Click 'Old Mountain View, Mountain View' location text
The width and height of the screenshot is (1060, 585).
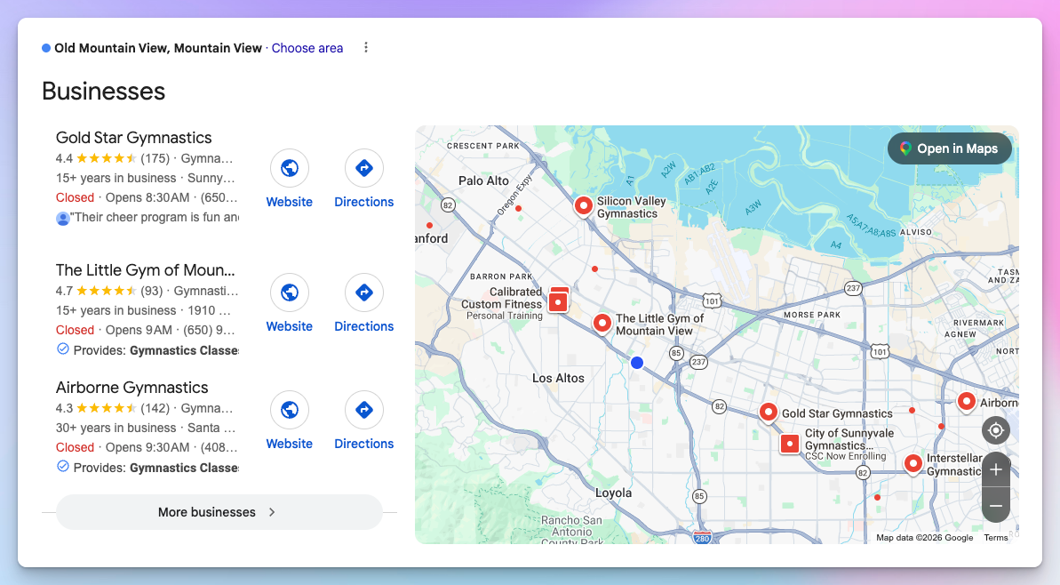click(158, 48)
